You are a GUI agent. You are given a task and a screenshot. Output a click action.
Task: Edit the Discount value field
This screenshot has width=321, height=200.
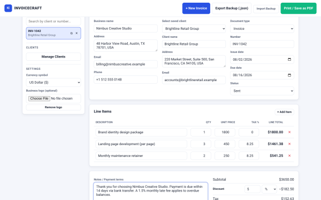253,189
